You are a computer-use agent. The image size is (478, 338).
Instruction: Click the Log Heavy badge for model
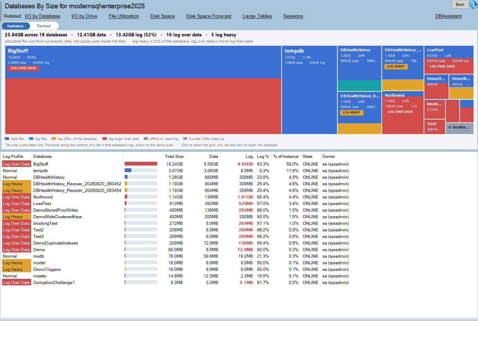point(16,263)
